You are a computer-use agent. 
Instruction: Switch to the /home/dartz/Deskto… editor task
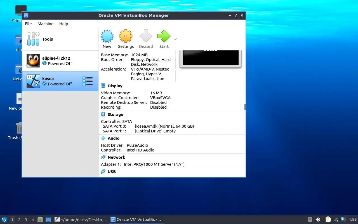[x=81, y=220]
